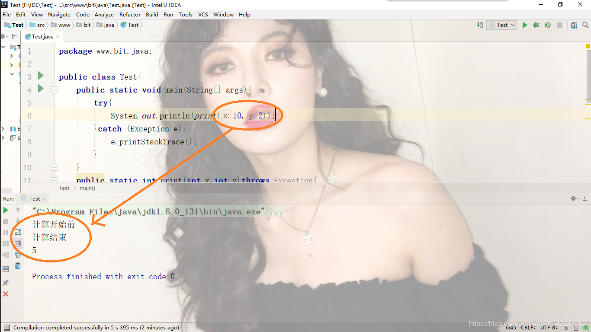Click the run gutter arrow beside line 4
591x332 pixels.
[x=41, y=89]
